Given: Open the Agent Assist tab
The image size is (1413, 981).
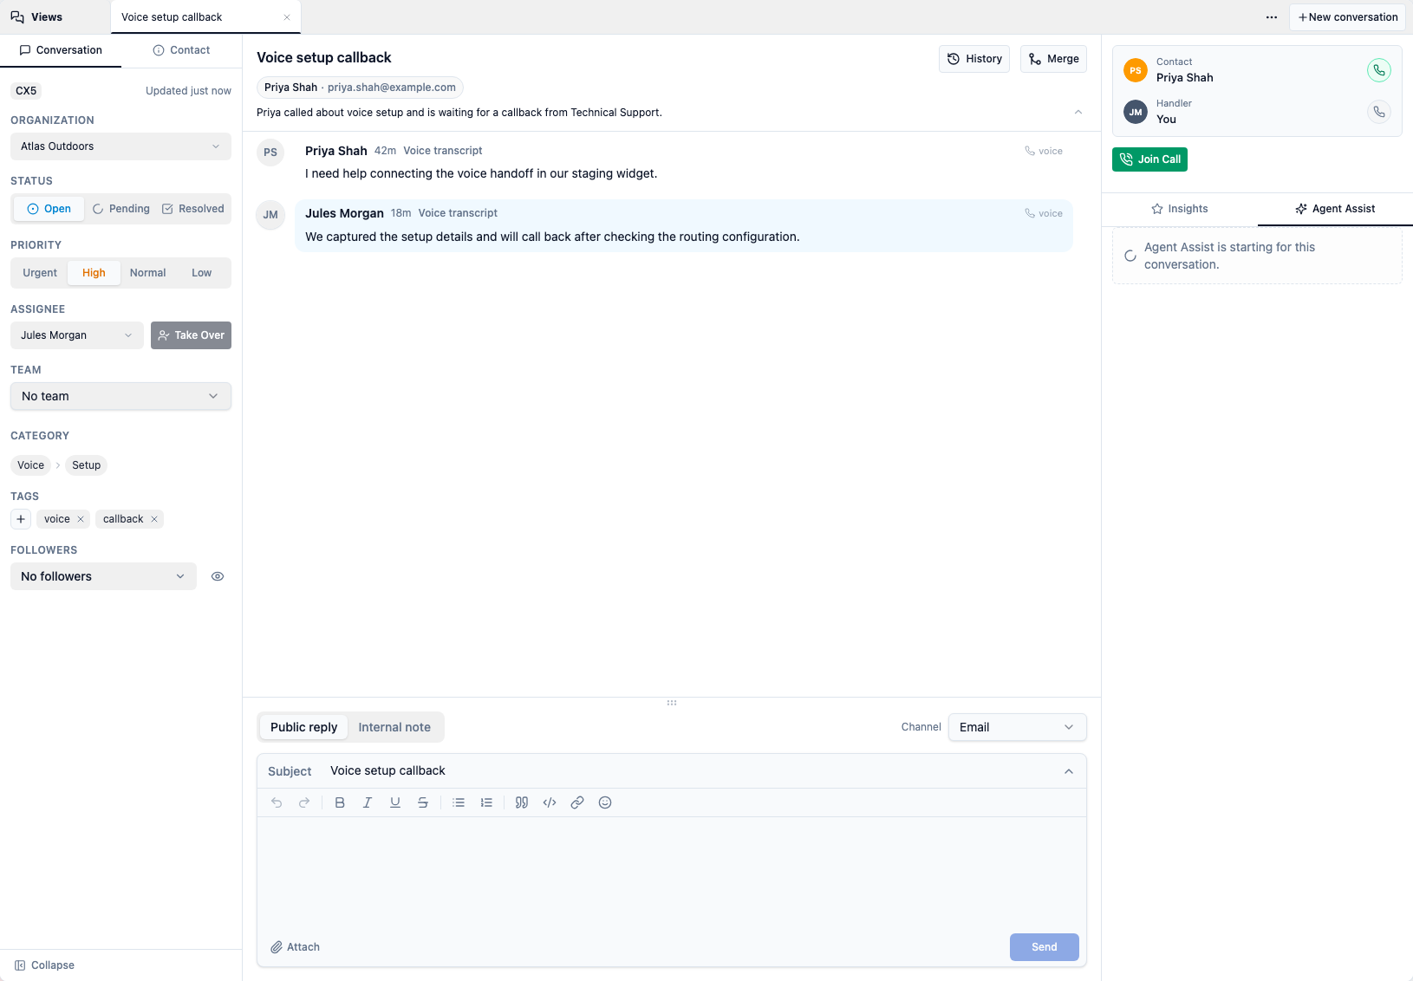Looking at the screenshot, I should (1335, 209).
